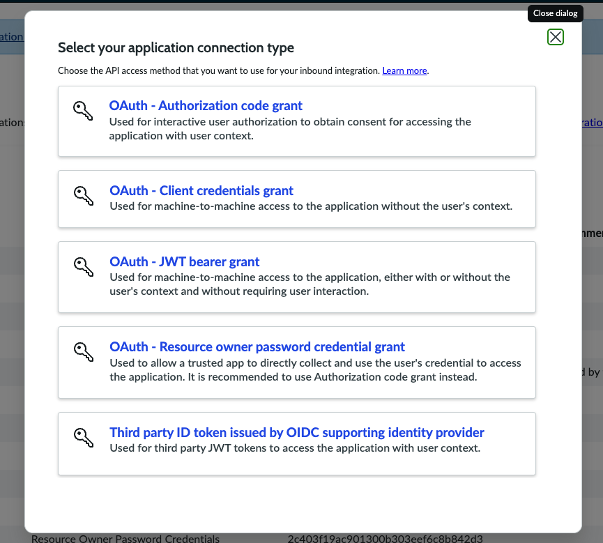Click the key icon beside Third party ID token
This screenshot has width=603, height=543.
point(83,438)
